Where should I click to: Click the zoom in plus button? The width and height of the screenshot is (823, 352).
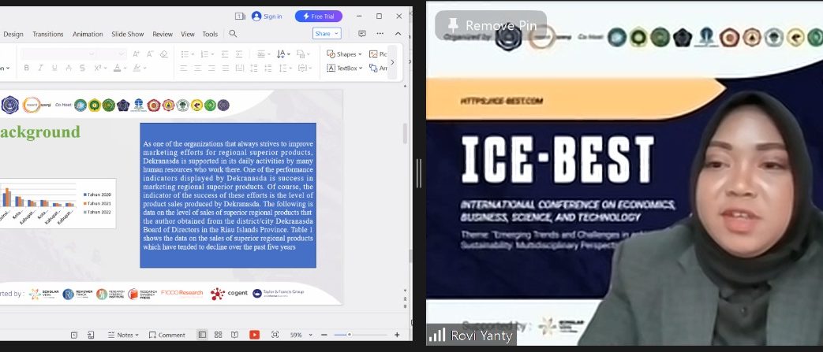click(397, 335)
